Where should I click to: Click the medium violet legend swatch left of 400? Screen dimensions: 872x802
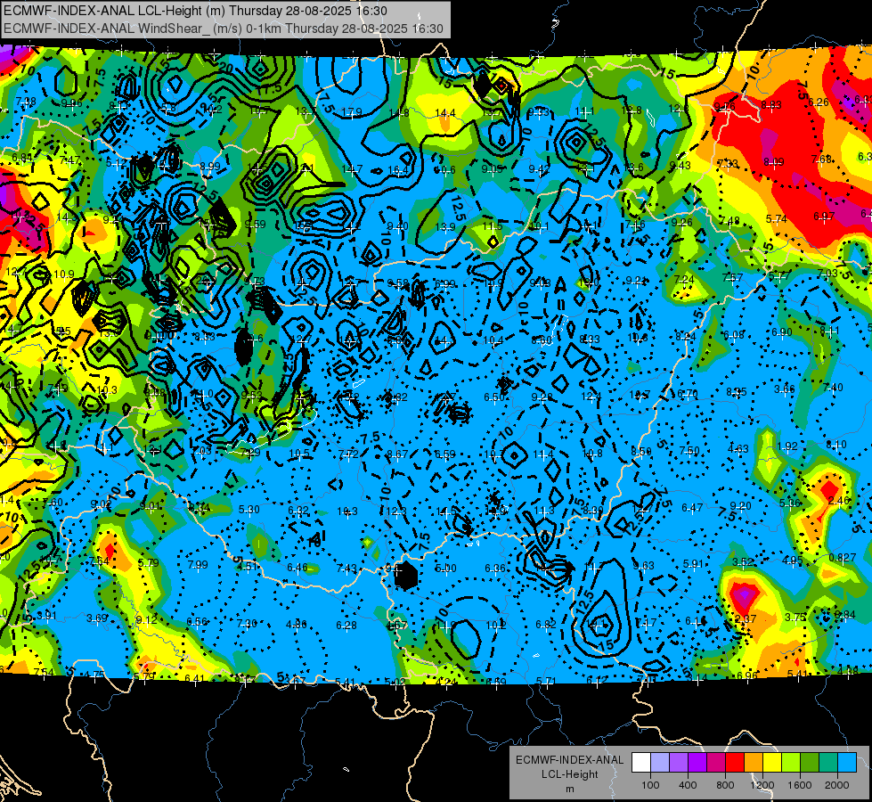tap(679, 763)
